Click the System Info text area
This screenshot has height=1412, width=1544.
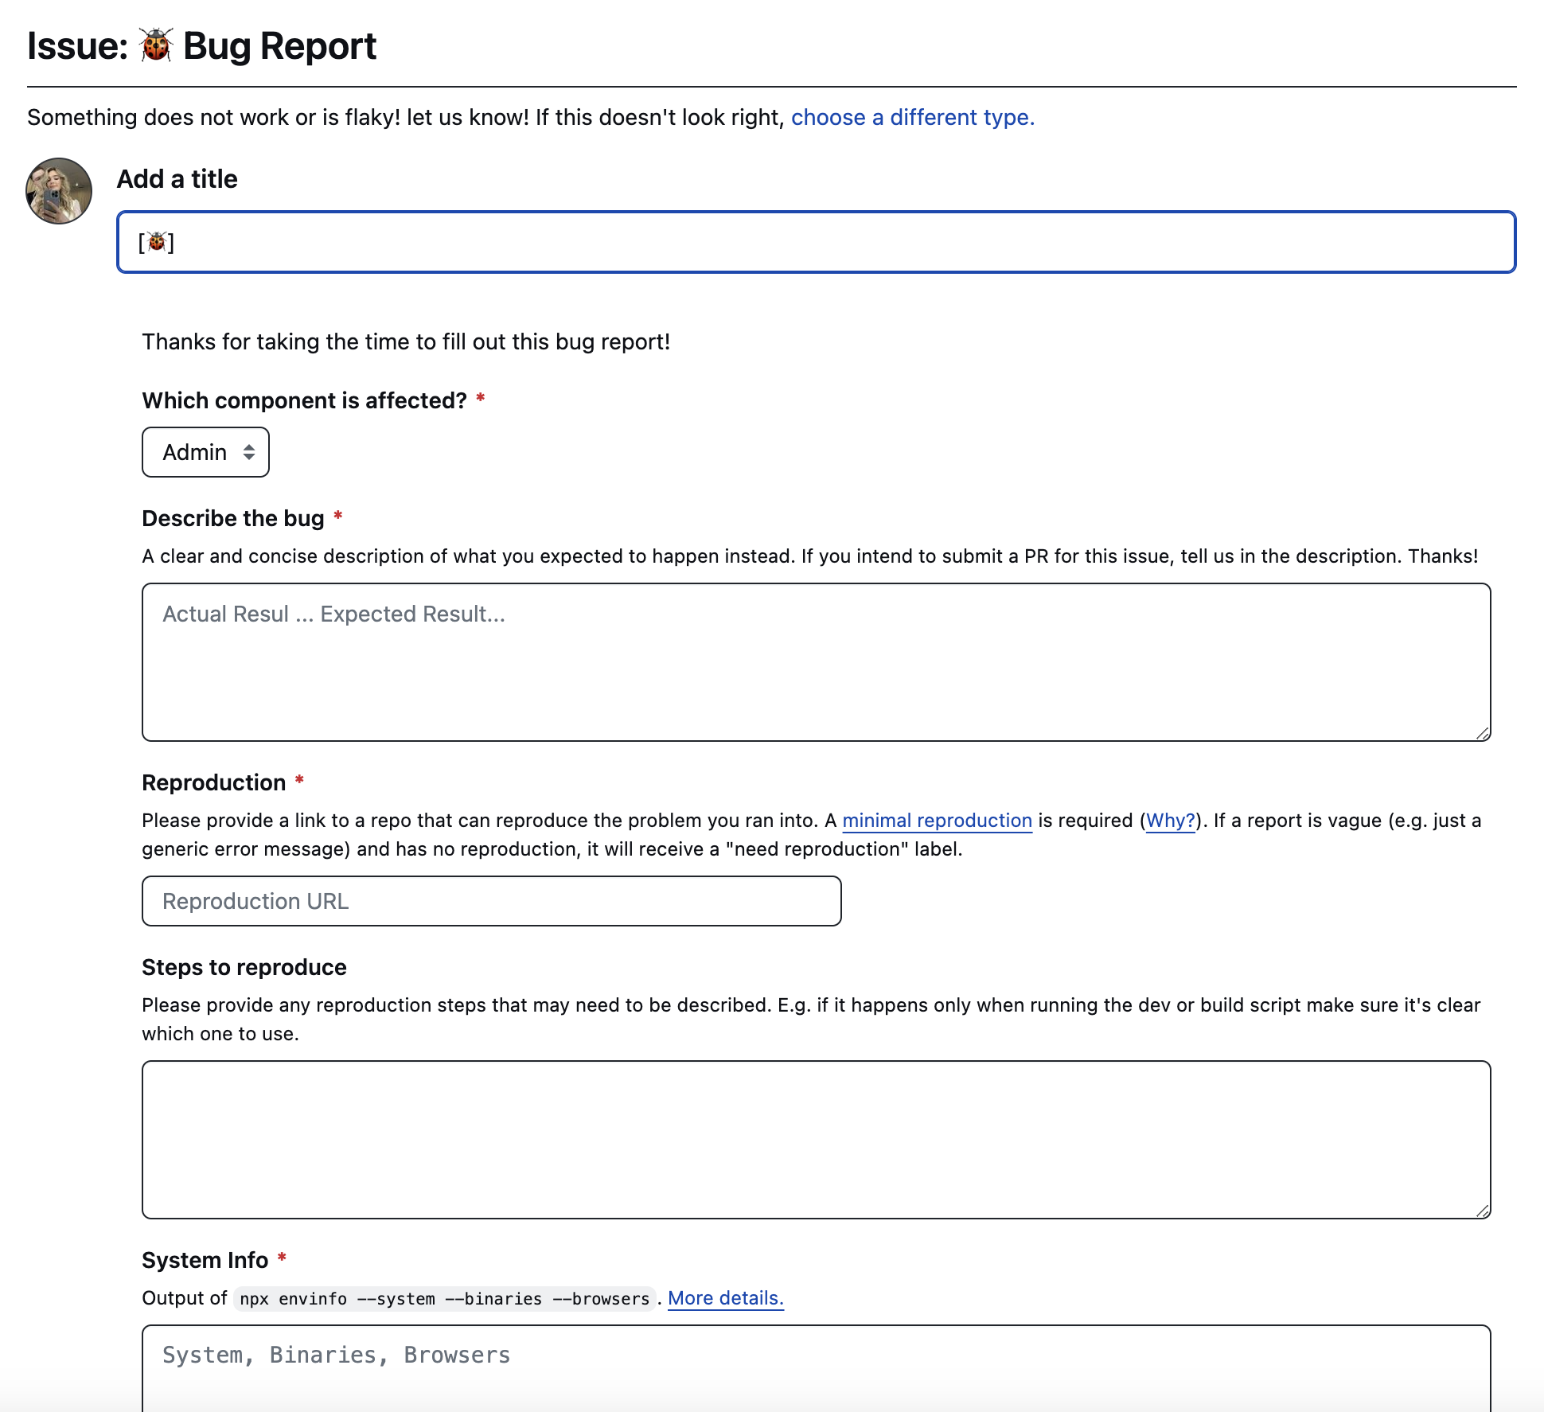817,1355
